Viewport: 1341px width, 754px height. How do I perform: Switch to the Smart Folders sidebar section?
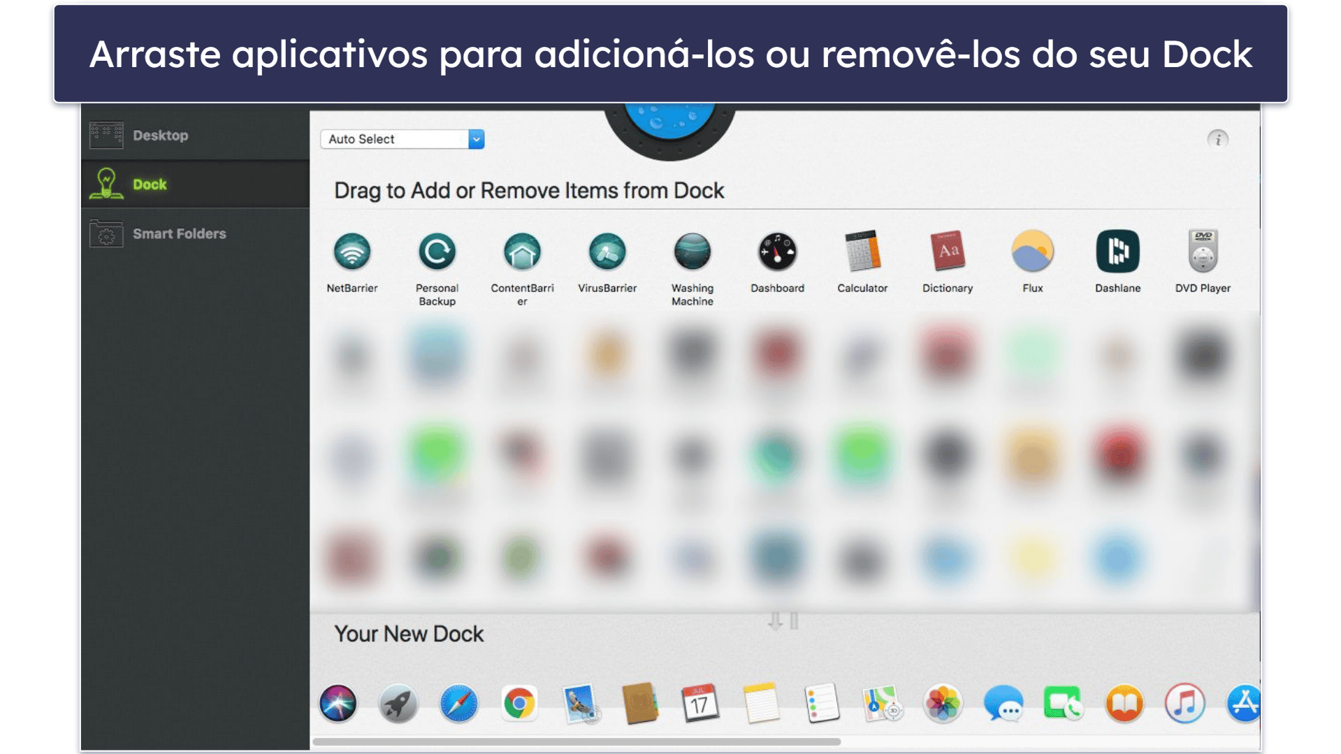(x=195, y=233)
